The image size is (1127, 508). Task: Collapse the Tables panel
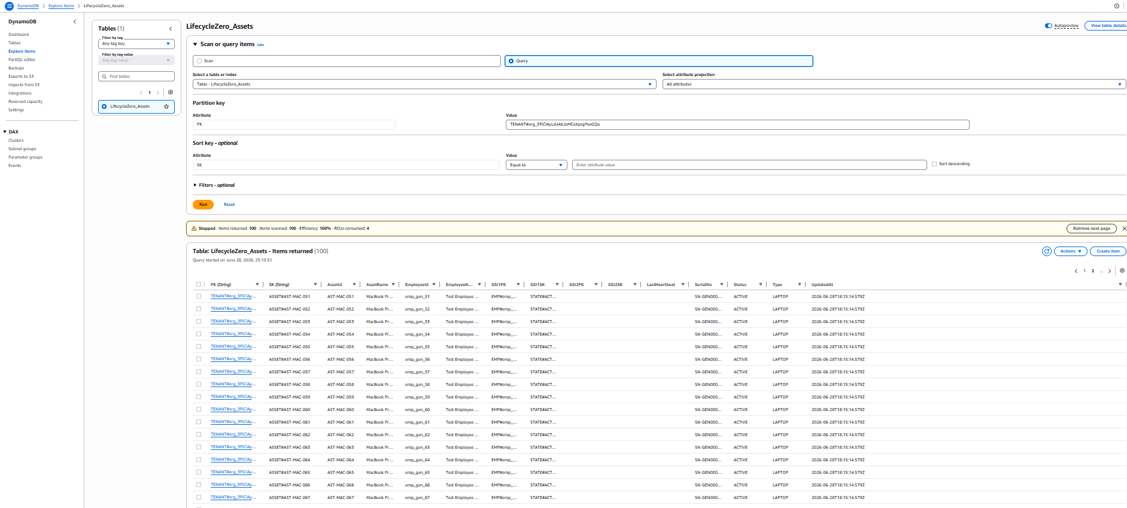(171, 29)
